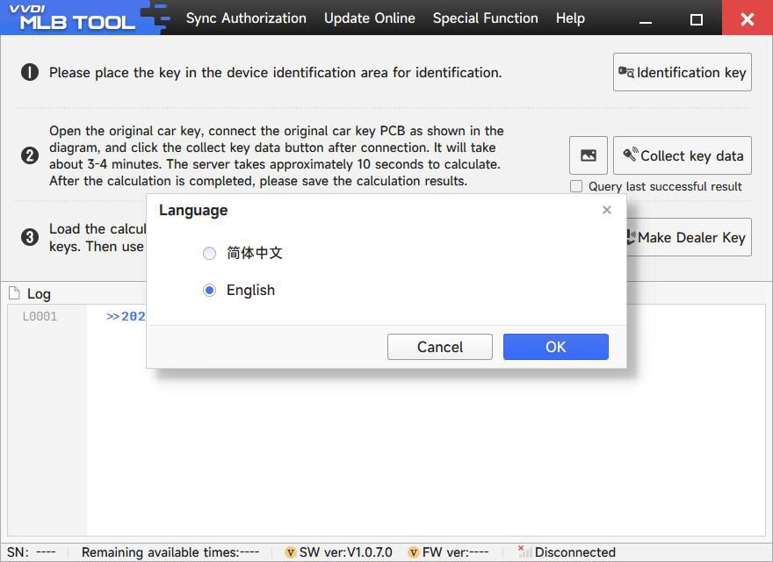Image resolution: width=773 pixels, height=562 pixels.
Task: Open the Help menu
Action: [x=570, y=18]
